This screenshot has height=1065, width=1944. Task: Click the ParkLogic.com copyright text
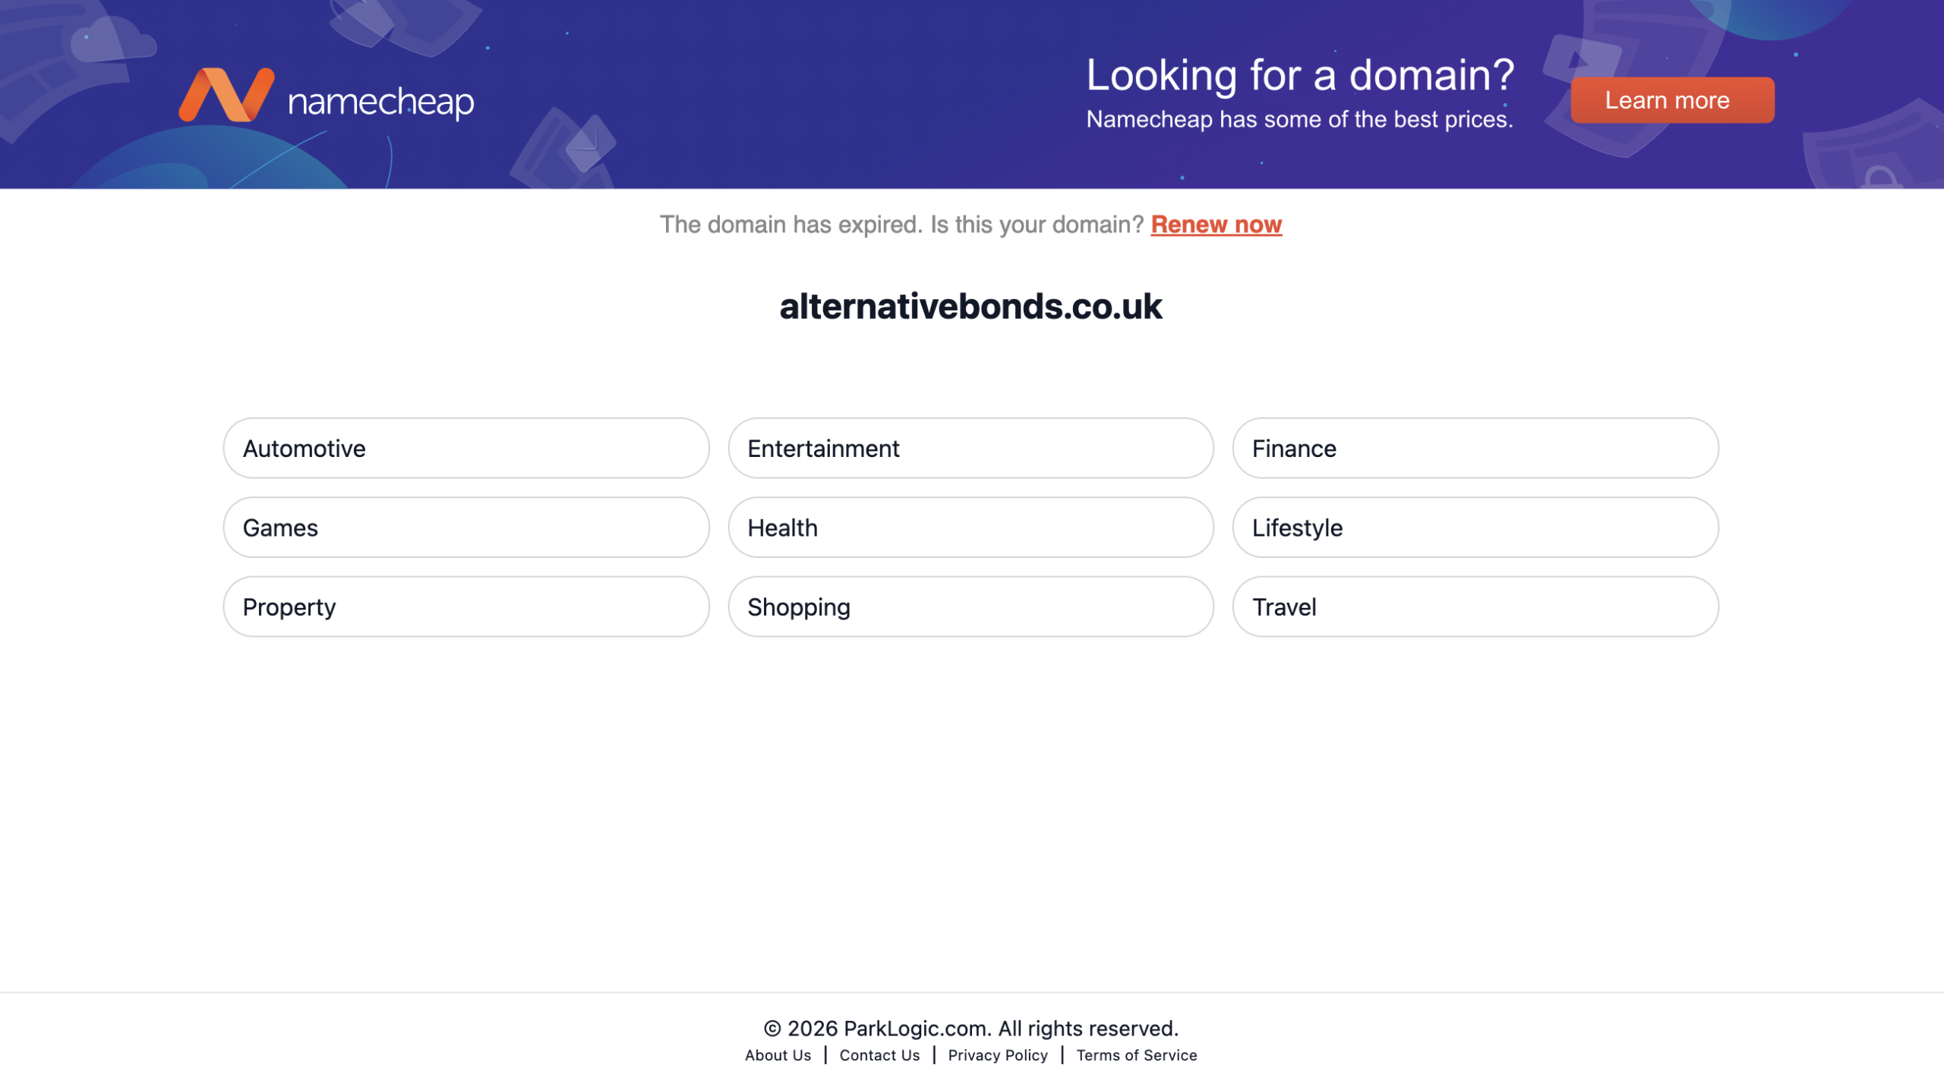click(x=970, y=1029)
